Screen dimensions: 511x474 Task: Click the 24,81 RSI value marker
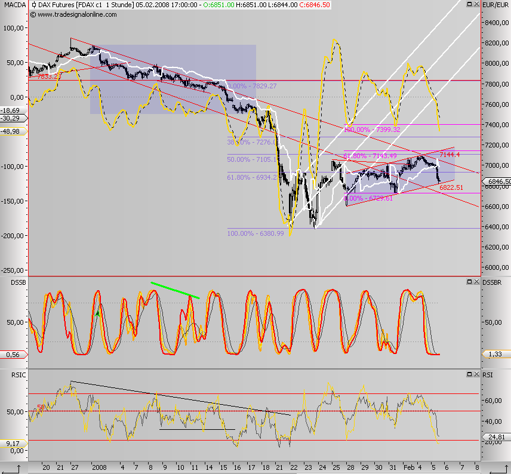pos(497,437)
